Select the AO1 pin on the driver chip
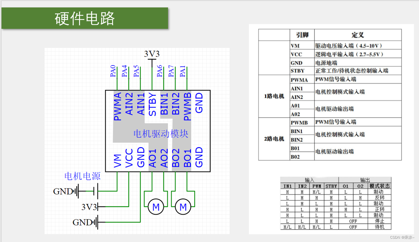Viewport: 419px width, 242px height. 152,158
